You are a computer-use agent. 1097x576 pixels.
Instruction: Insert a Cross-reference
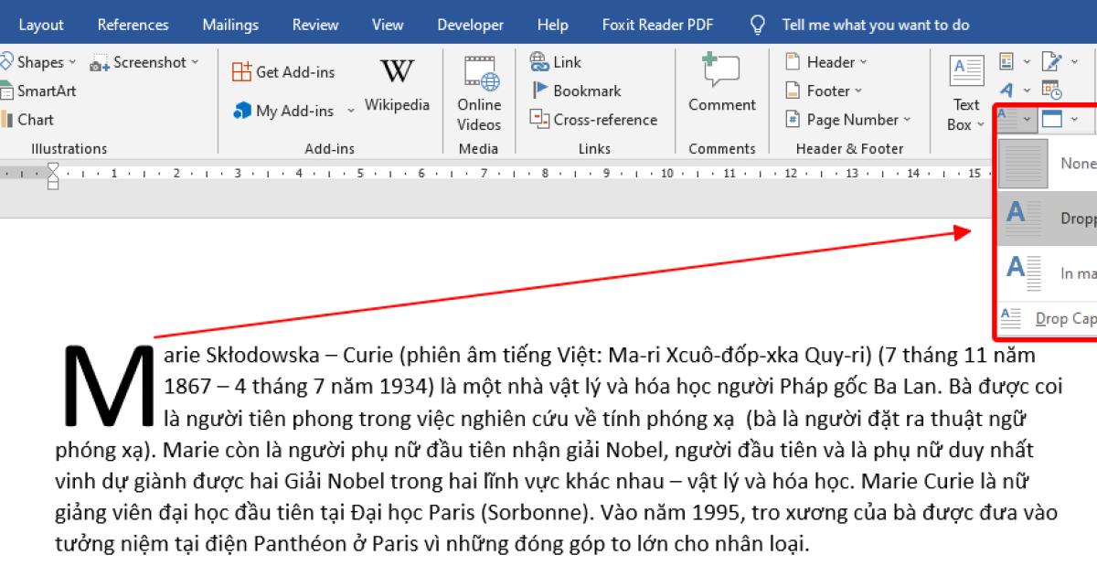click(x=594, y=120)
